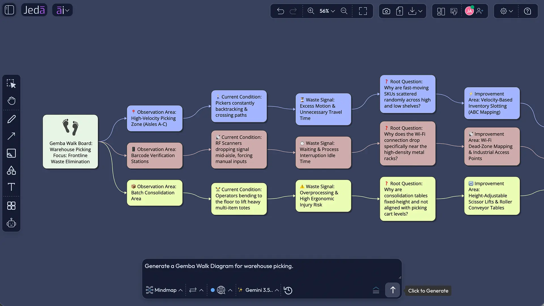Screen dimensions: 544x306
Task: Activate the hand pan tool
Action: click(x=11, y=101)
